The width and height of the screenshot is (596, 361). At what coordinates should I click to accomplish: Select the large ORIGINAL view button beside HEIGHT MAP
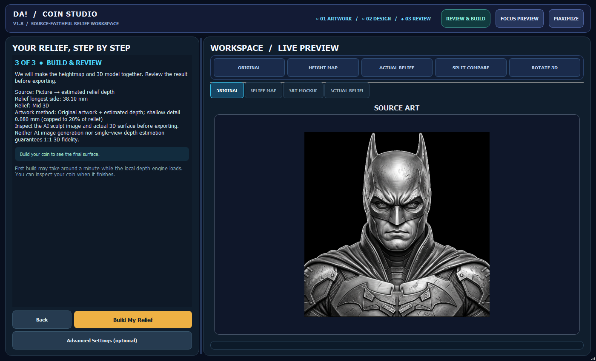[249, 68]
